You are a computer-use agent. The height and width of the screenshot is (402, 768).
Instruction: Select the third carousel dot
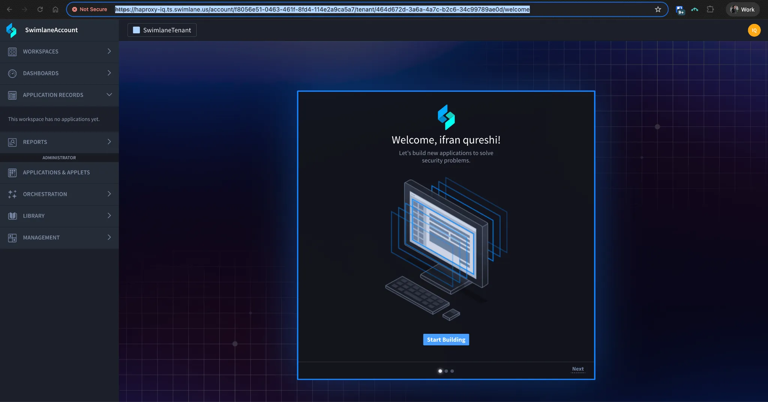[x=452, y=371]
